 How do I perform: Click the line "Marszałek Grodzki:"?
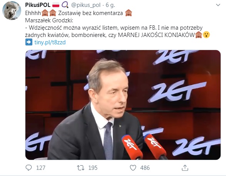pyautogui.click(x=49, y=20)
